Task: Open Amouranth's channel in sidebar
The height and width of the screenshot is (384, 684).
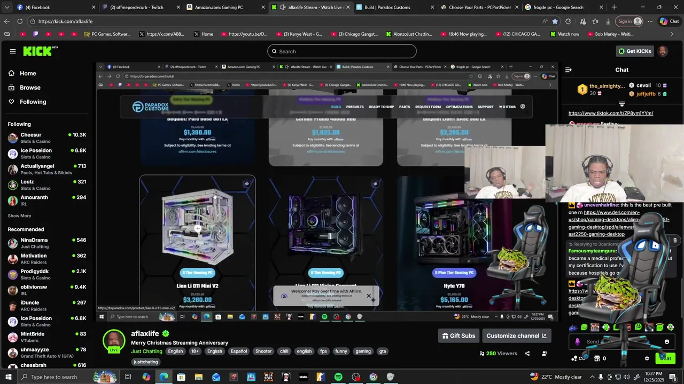Action: click(47, 200)
